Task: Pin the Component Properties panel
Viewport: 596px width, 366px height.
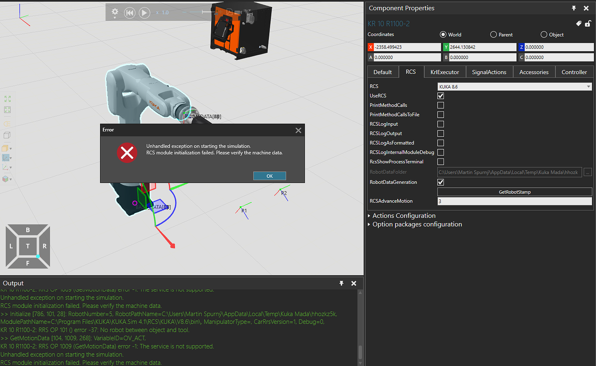Action: point(574,8)
